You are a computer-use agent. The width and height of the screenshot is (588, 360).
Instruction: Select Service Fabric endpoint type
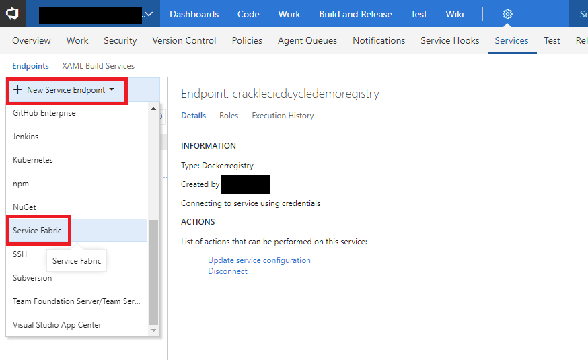[77, 230]
